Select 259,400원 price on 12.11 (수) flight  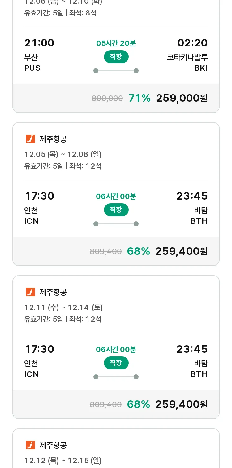[x=181, y=404]
